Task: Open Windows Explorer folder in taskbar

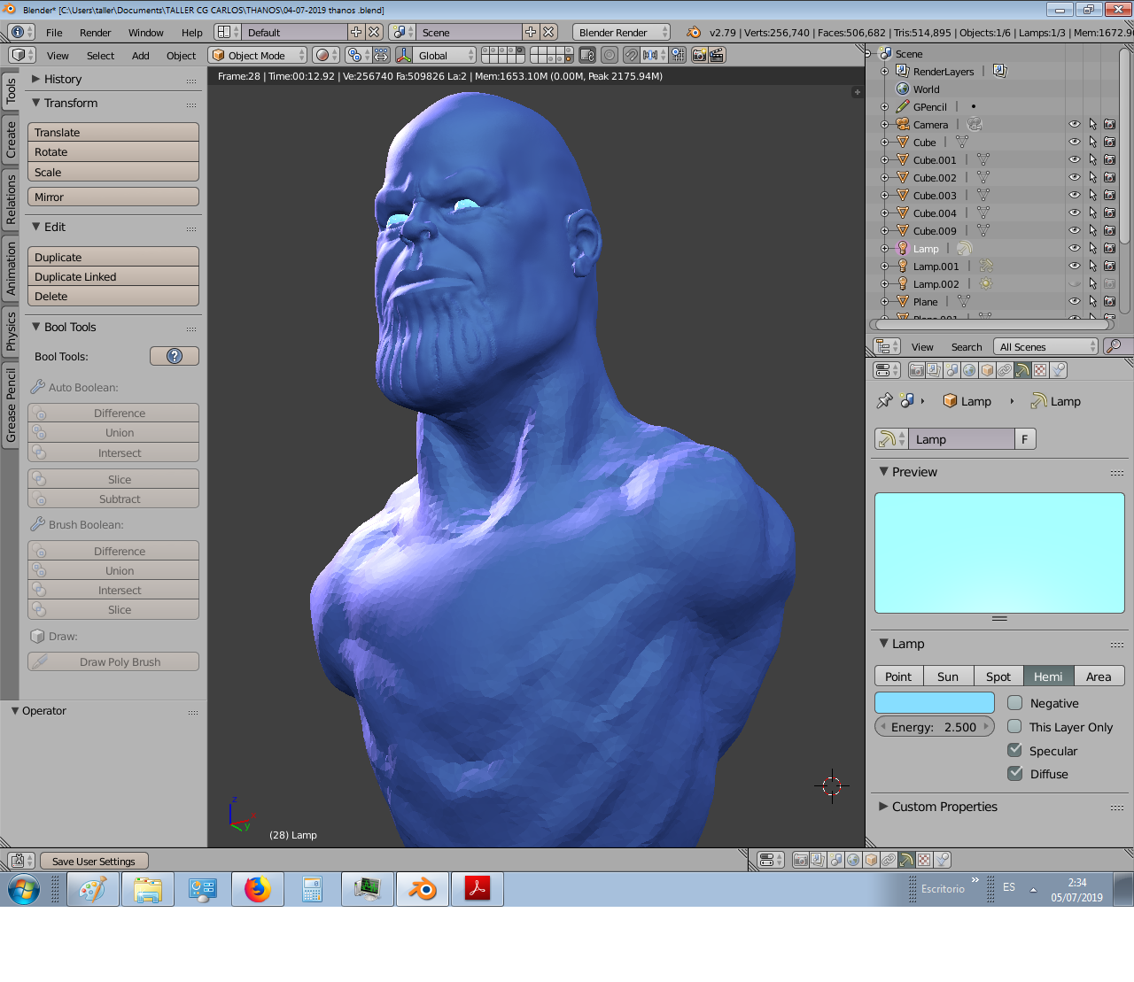Action: (148, 889)
